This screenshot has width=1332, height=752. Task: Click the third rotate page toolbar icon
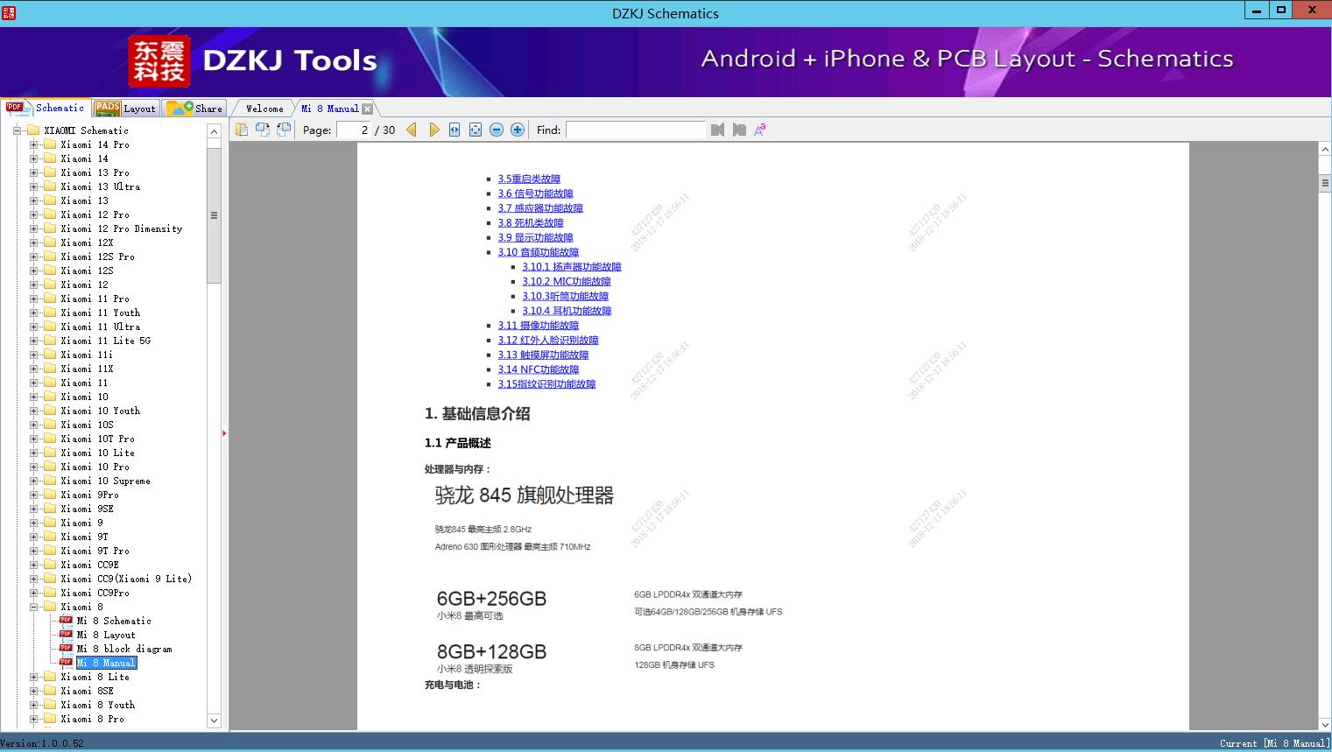point(283,130)
